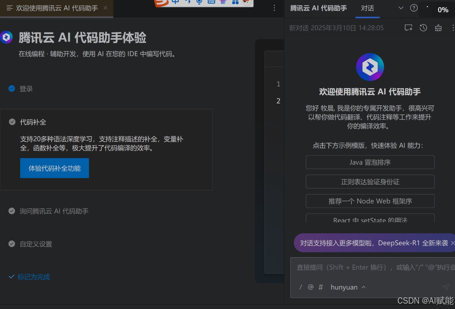Toggle Chinese mode in input method bar
Image resolution: width=455 pixels, height=309 pixels.
175,2
